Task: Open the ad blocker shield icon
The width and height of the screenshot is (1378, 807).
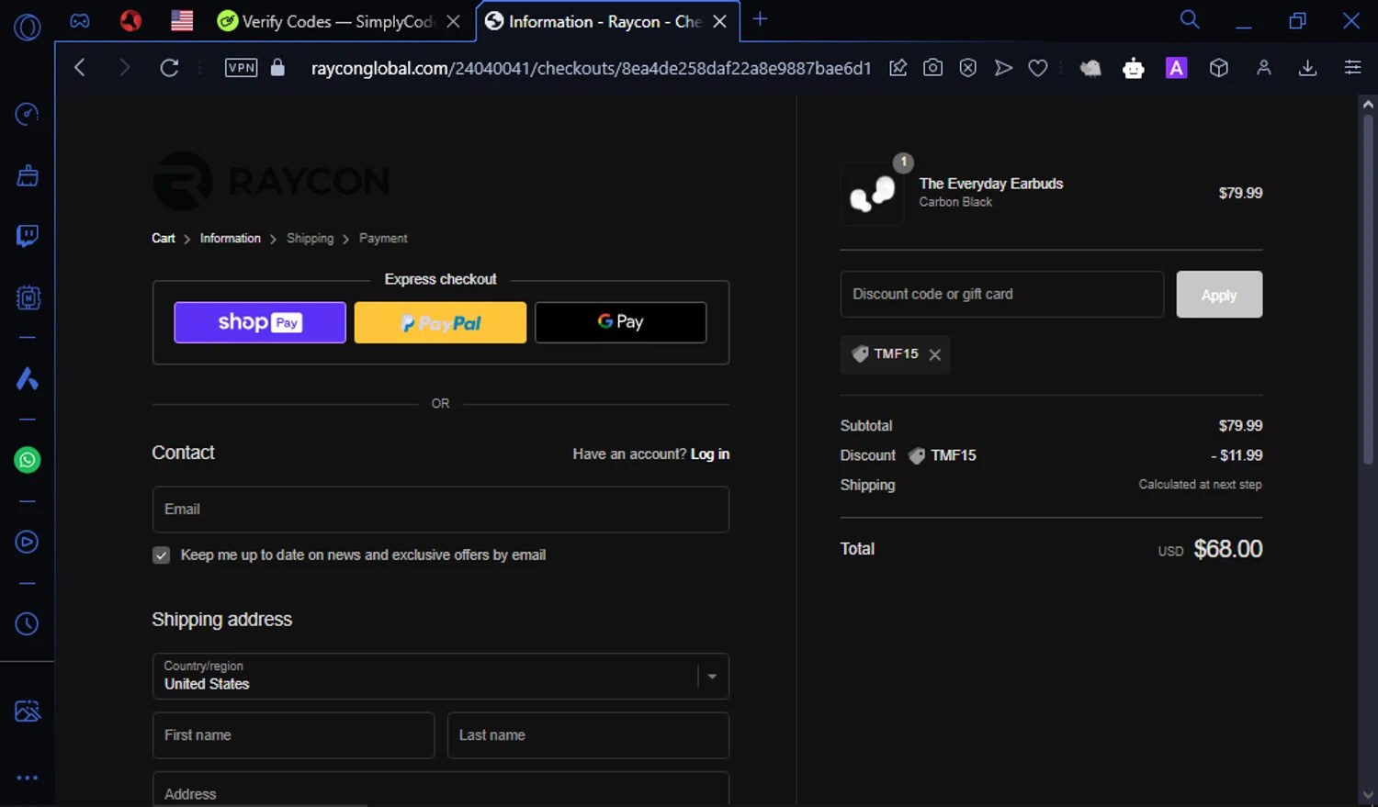Action: (x=967, y=67)
